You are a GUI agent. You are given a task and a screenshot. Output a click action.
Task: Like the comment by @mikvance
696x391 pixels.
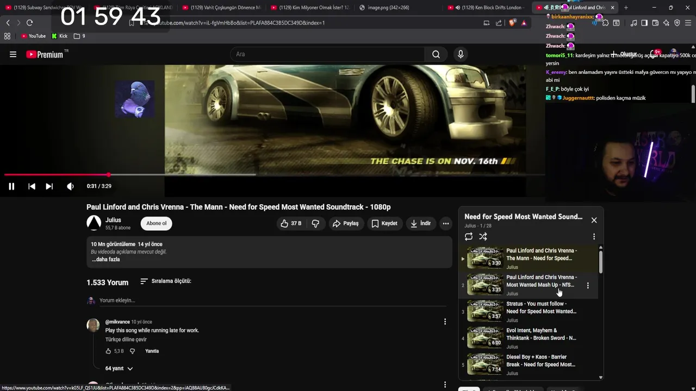tap(108, 351)
